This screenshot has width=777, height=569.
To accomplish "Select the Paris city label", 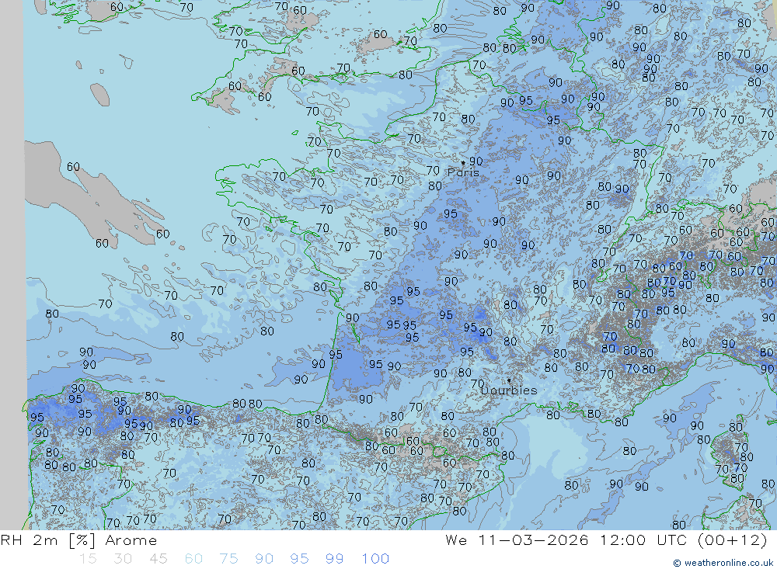I will [463, 172].
